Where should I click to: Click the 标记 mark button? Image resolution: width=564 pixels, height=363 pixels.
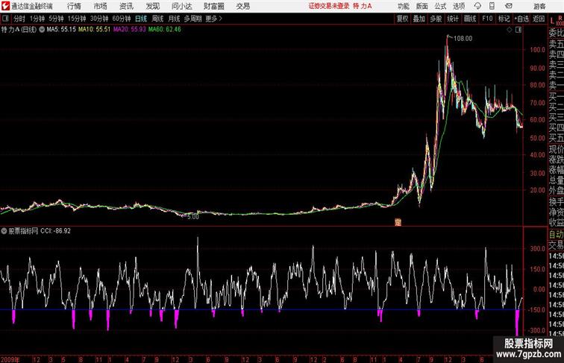[x=504, y=19]
